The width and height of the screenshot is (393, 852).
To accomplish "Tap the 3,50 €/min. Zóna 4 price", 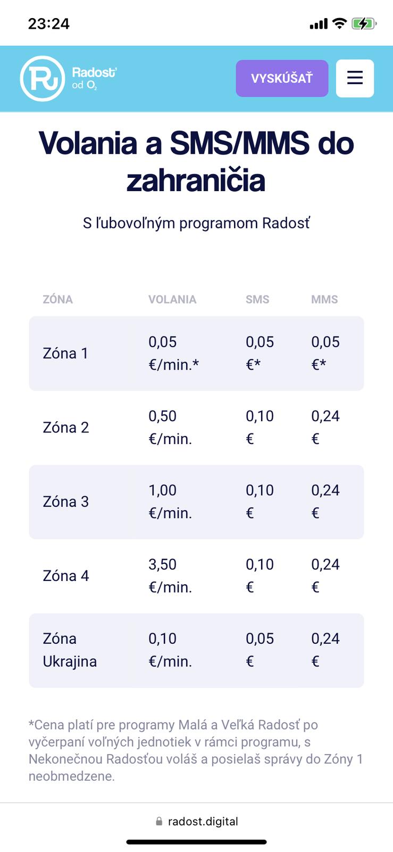I will 170,576.
